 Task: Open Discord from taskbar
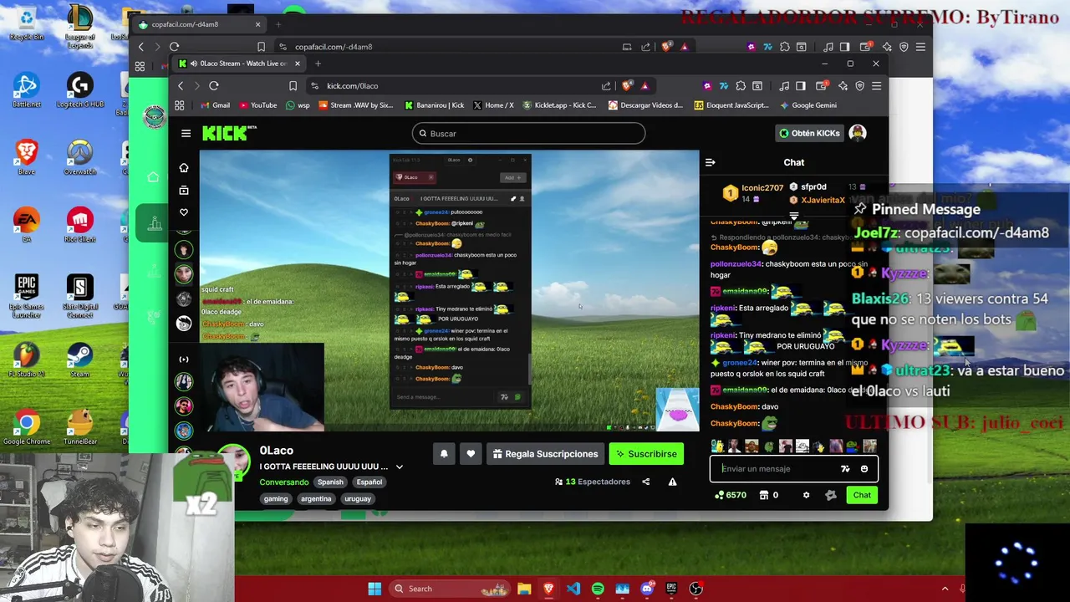646,589
